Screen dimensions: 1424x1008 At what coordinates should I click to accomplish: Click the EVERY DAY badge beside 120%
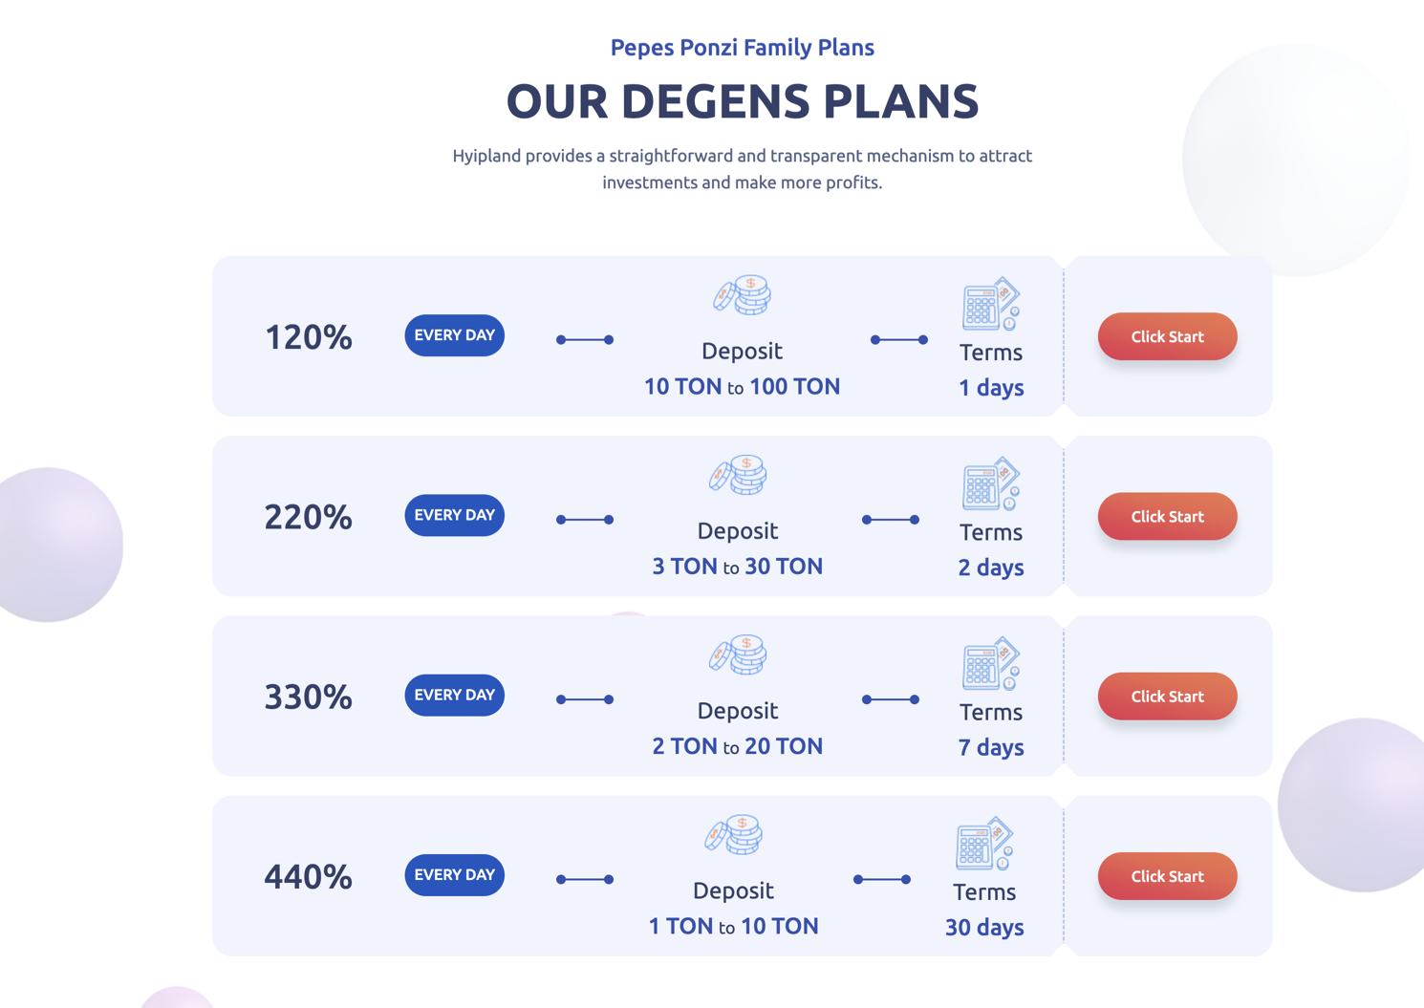coord(455,335)
